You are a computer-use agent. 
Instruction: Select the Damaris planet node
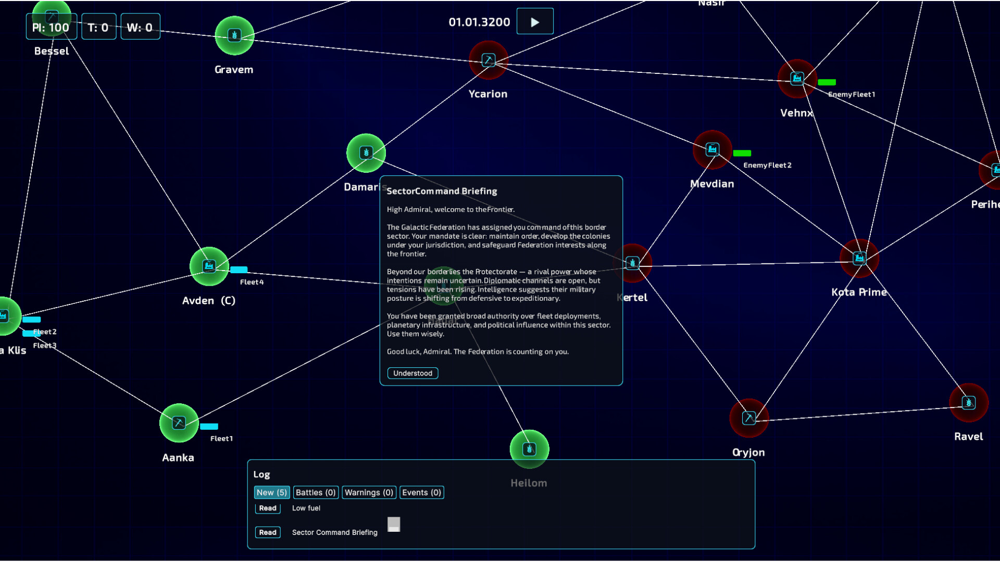point(366,153)
